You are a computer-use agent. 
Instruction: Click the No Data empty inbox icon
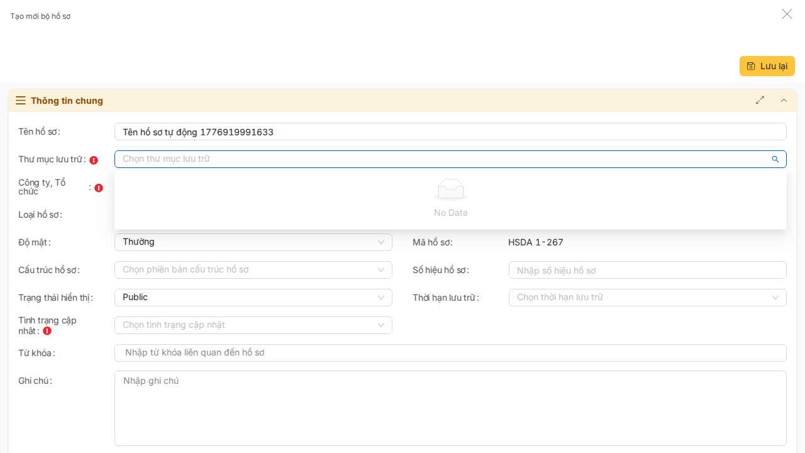(450, 189)
